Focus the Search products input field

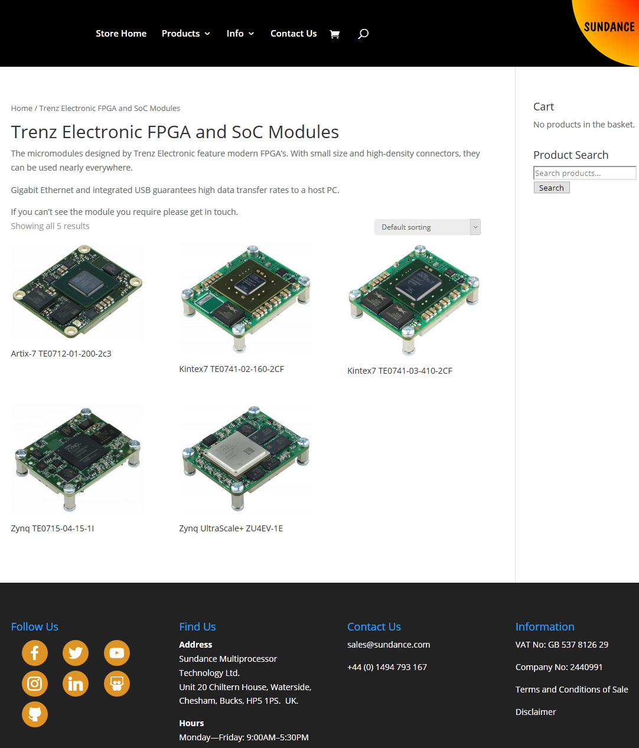[x=585, y=173]
